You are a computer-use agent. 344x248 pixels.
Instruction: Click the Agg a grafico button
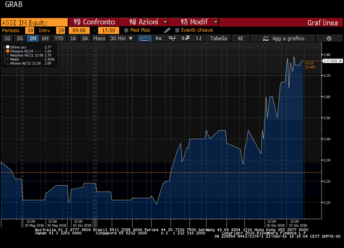tap(283, 38)
